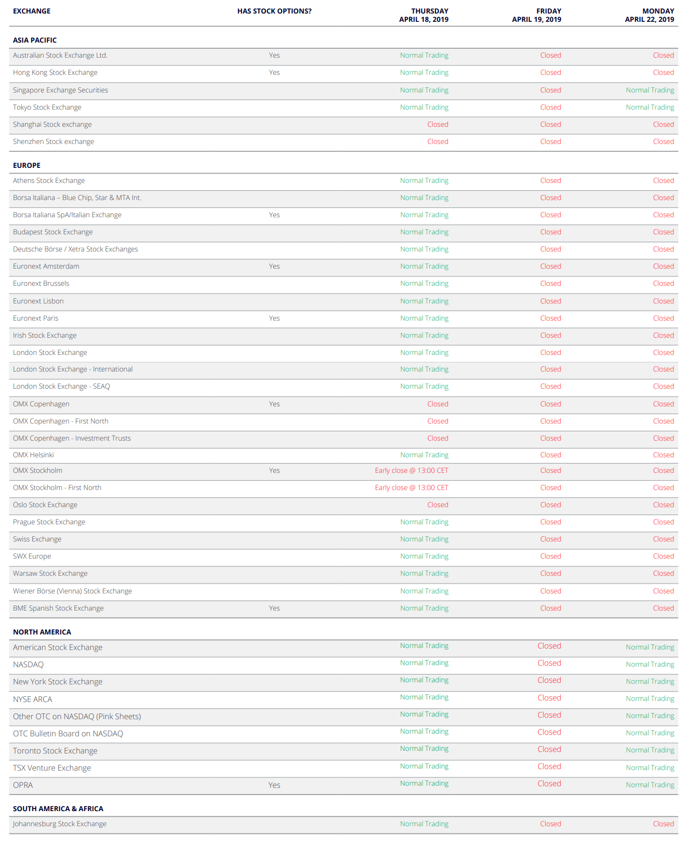
Task: Click Toronto Stock Exchange row name
Action: 55,751
